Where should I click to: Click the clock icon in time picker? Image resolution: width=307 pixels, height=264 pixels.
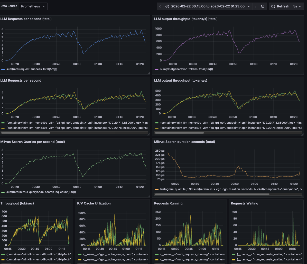167,6
